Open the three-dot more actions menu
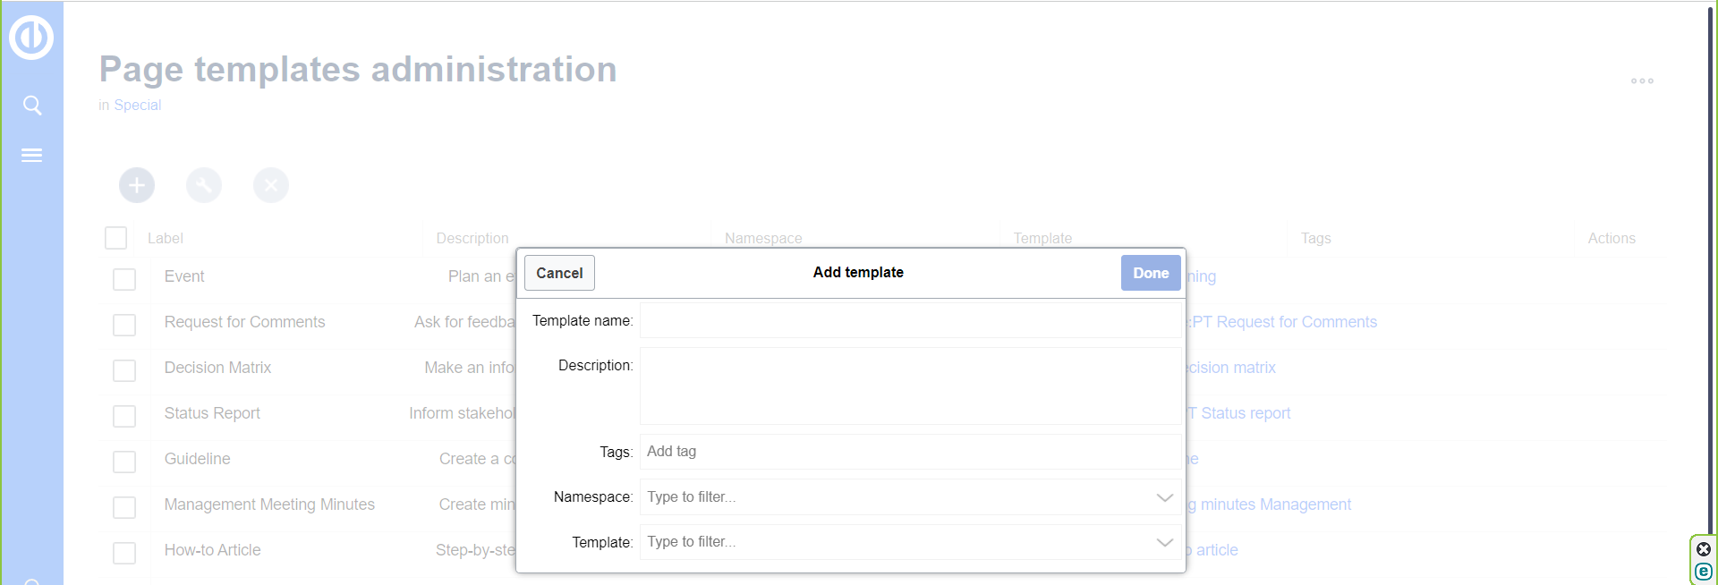Image resolution: width=1718 pixels, height=585 pixels. point(1642,81)
